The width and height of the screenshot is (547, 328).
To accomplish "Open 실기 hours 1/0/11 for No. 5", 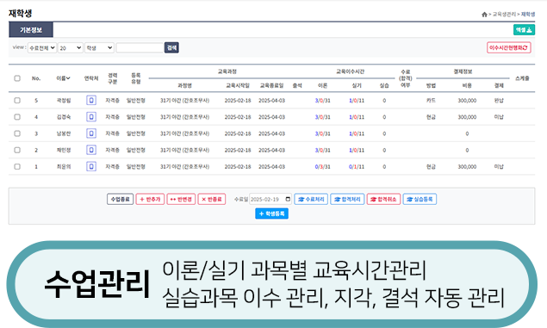I will (357, 101).
